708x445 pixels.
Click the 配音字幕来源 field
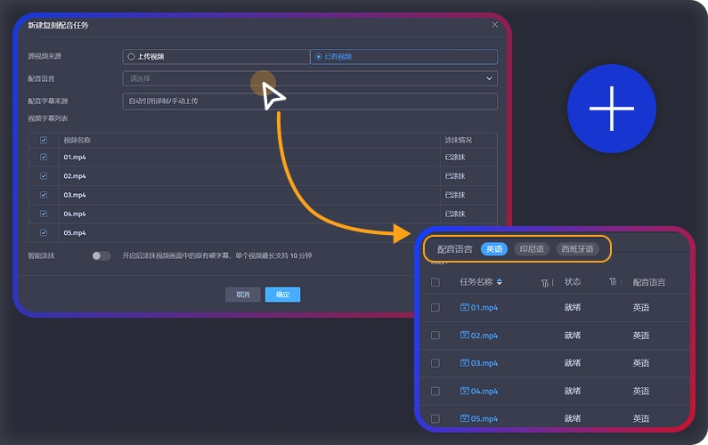(310, 101)
